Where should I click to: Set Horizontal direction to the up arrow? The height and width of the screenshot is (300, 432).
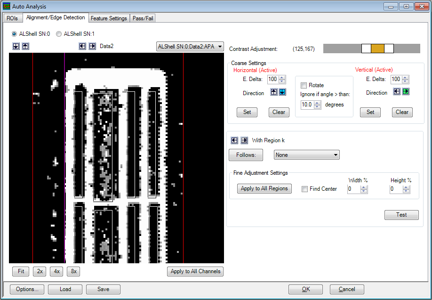tap(274, 92)
